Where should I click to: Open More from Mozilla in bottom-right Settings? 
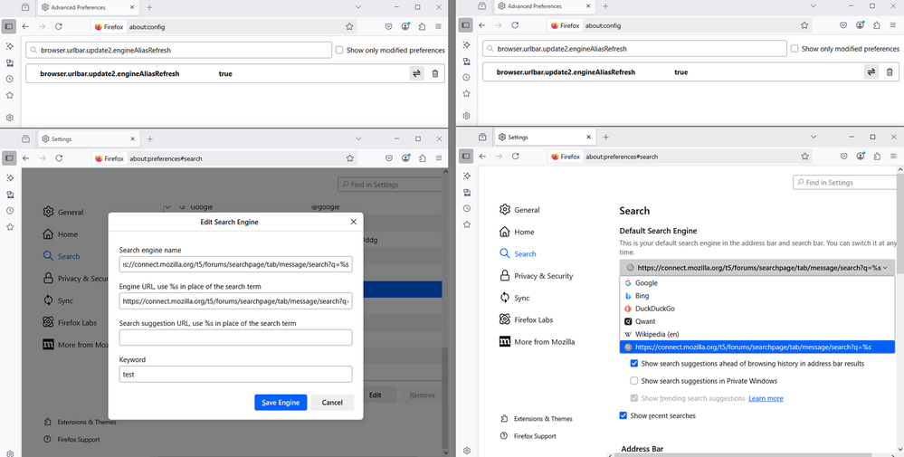[537, 341]
